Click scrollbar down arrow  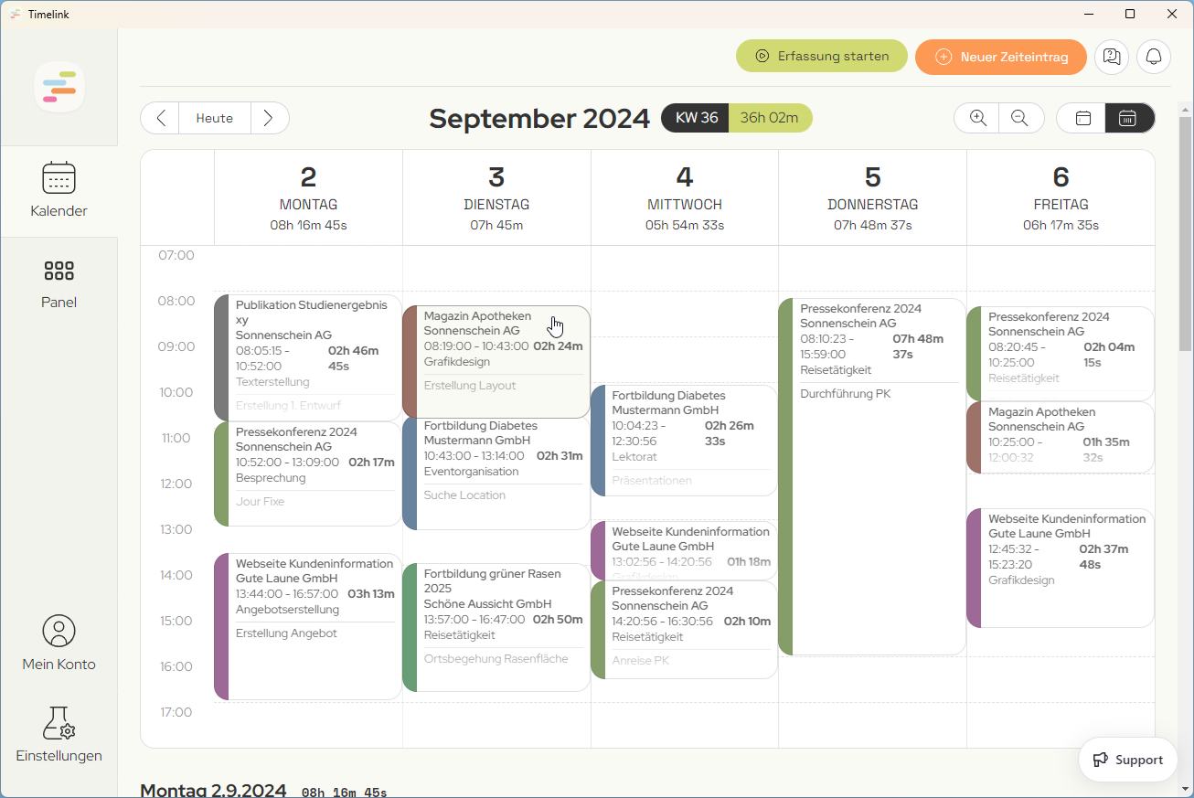[x=1185, y=789]
